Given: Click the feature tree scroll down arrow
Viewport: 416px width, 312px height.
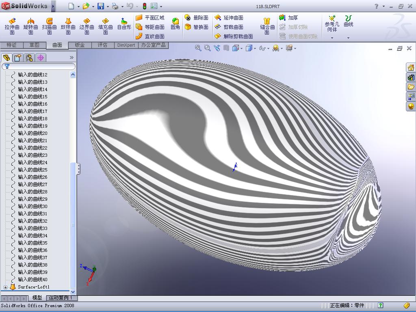Looking at the screenshot, I should (x=73, y=292).
